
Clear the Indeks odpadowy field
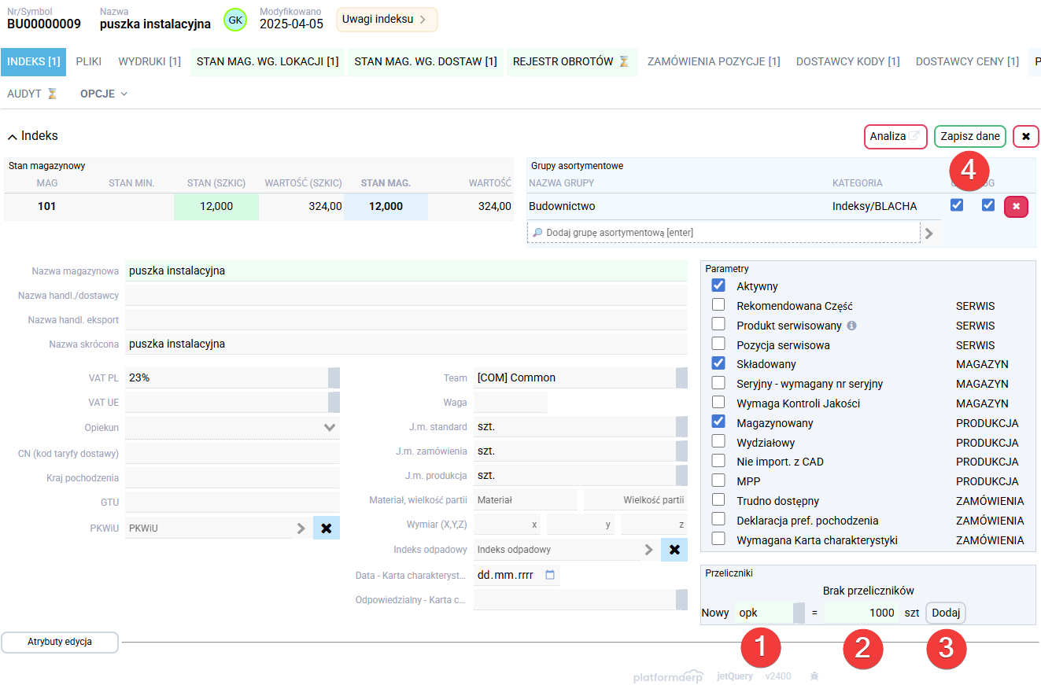(674, 549)
